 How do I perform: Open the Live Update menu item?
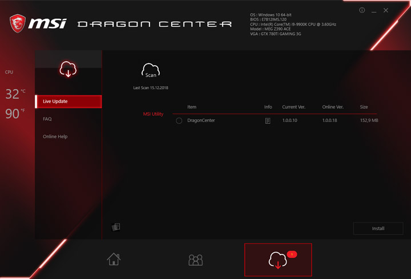click(x=68, y=102)
